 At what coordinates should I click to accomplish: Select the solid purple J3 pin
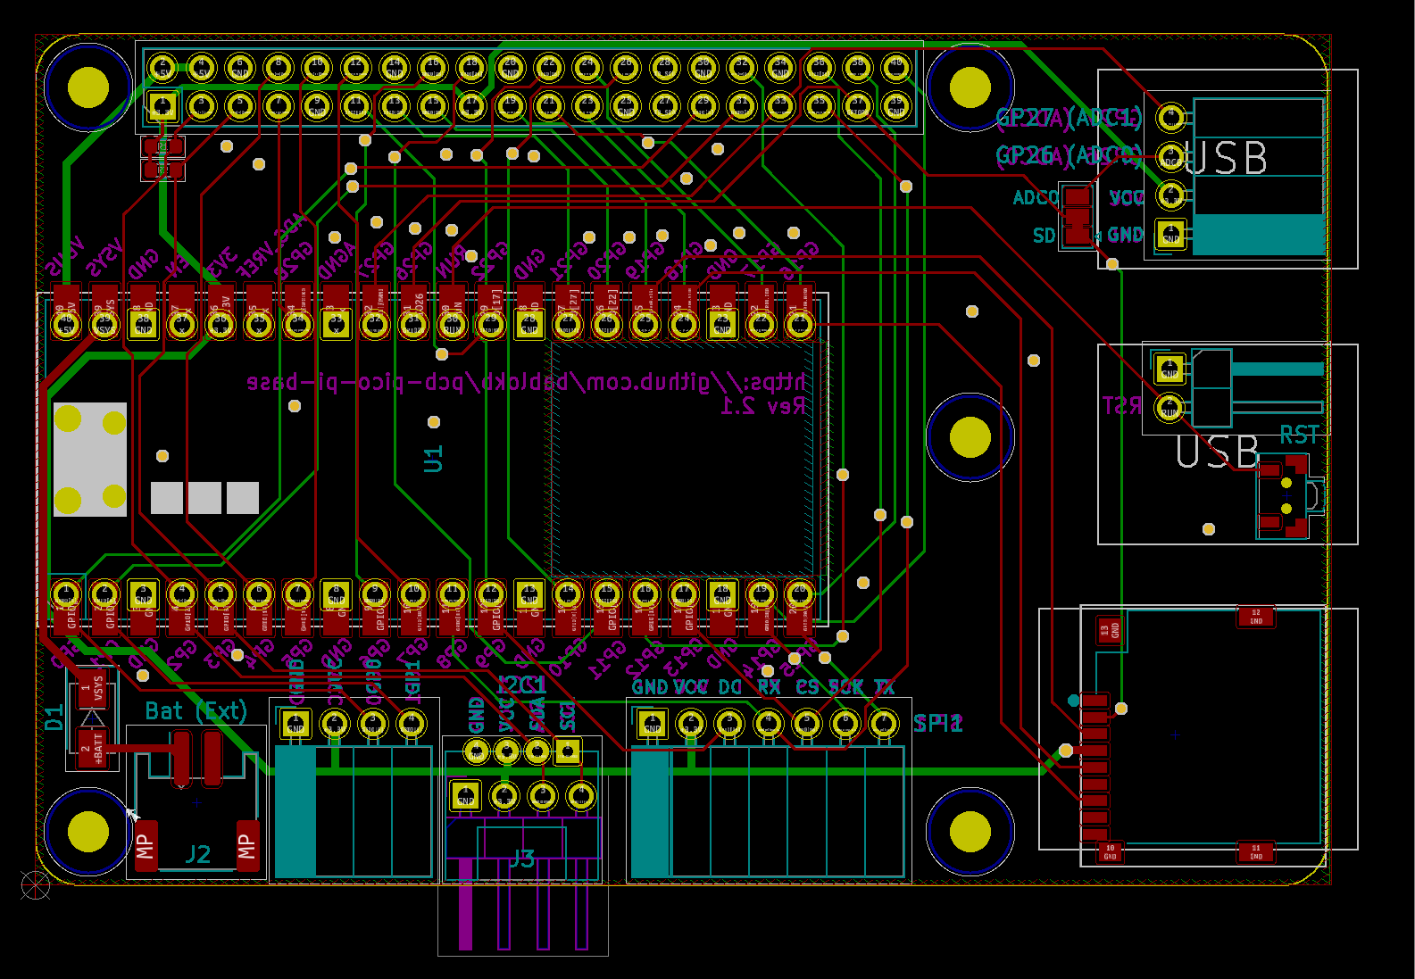[465, 903]
